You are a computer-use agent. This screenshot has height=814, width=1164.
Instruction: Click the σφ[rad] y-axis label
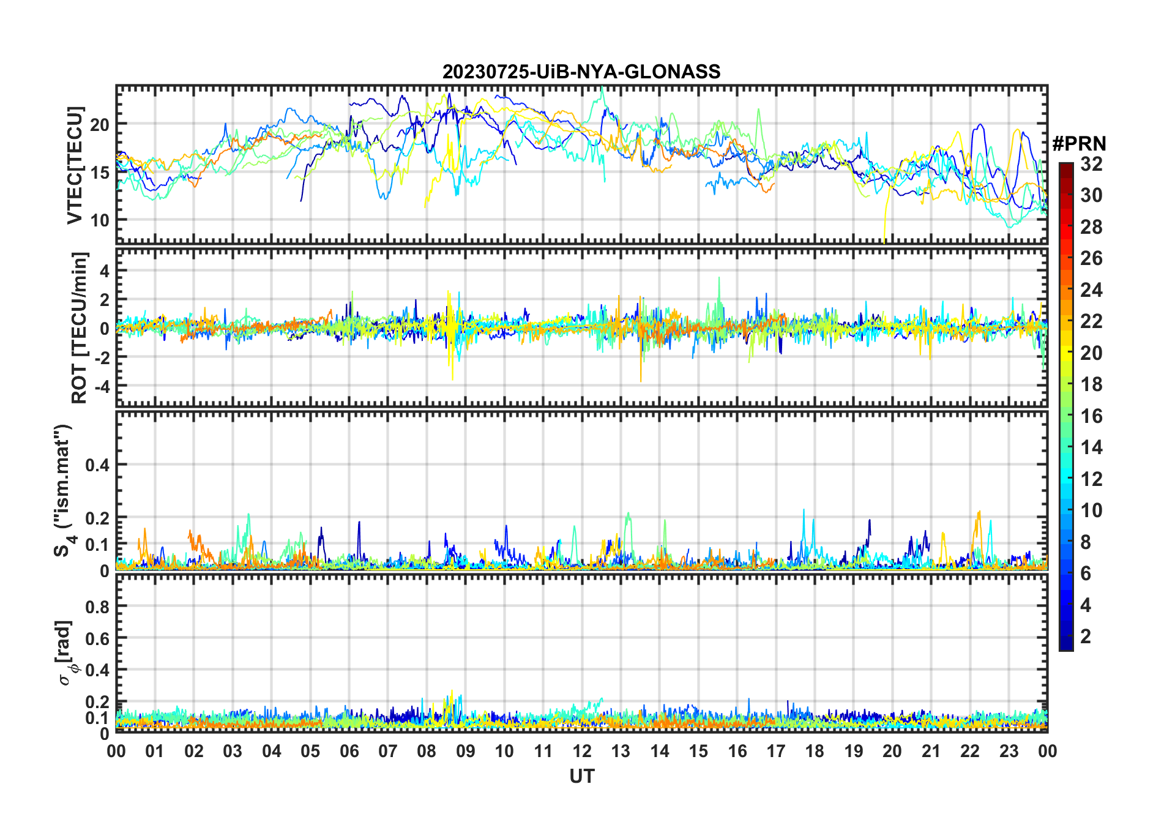coord(67,653)
